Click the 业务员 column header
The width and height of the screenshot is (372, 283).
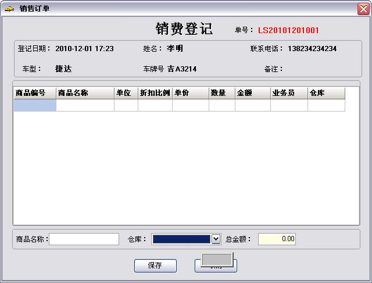click(289, 93)
